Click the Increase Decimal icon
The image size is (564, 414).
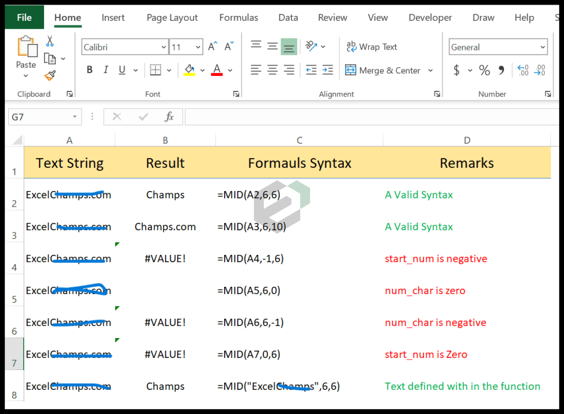point(523,70)
